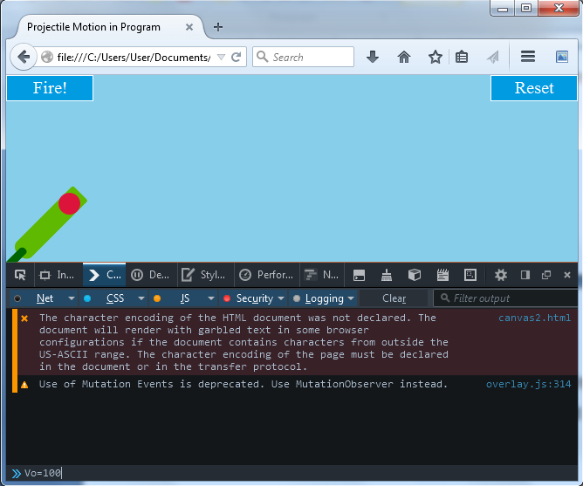Click the red projectile ball
Viewport: 583px width, 486px height.
[69, 204]
